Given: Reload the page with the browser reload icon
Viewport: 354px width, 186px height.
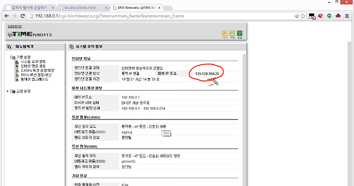Looking at the screenshot, I should pos(23,16).
